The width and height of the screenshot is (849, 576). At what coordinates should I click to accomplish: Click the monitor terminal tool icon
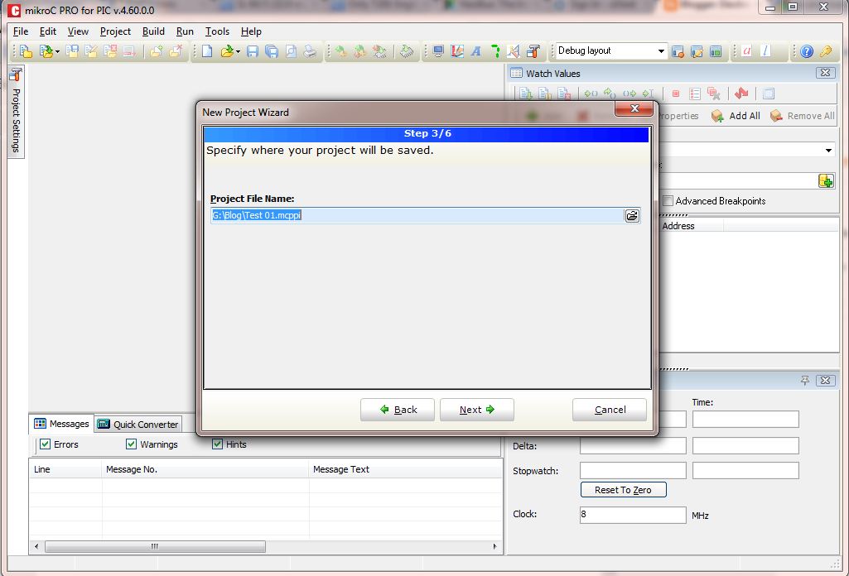438,51
